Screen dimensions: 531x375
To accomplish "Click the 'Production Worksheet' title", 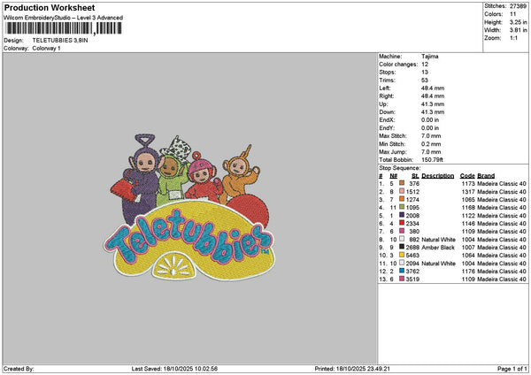I will pos(50,8).
